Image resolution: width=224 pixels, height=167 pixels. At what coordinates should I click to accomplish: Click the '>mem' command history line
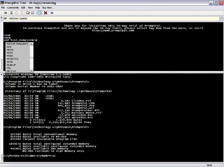tap(7, 38)
